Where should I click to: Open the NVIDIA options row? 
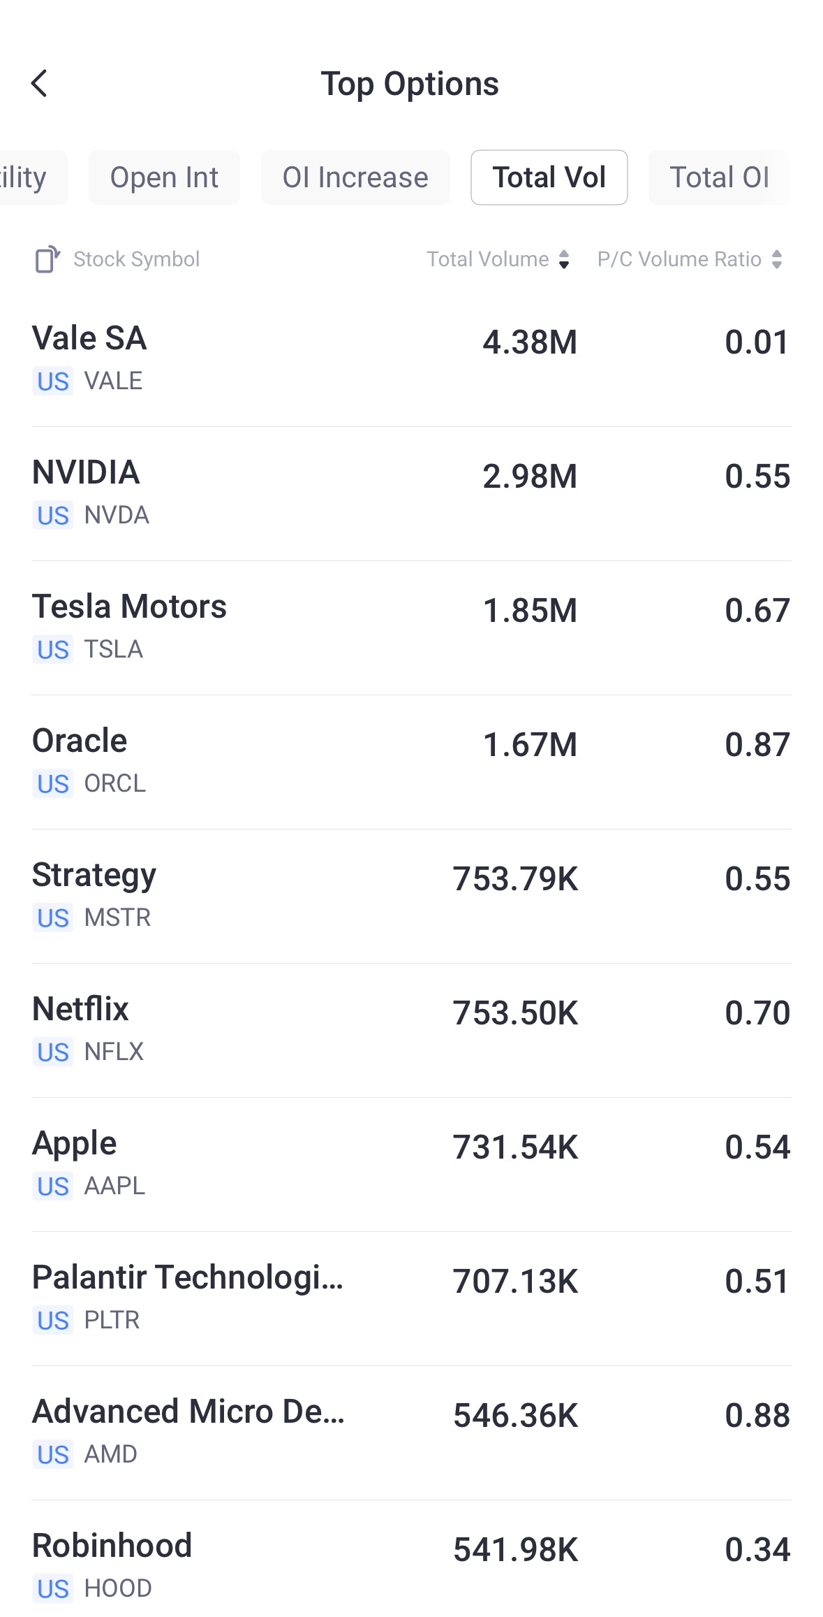[411, 493]
